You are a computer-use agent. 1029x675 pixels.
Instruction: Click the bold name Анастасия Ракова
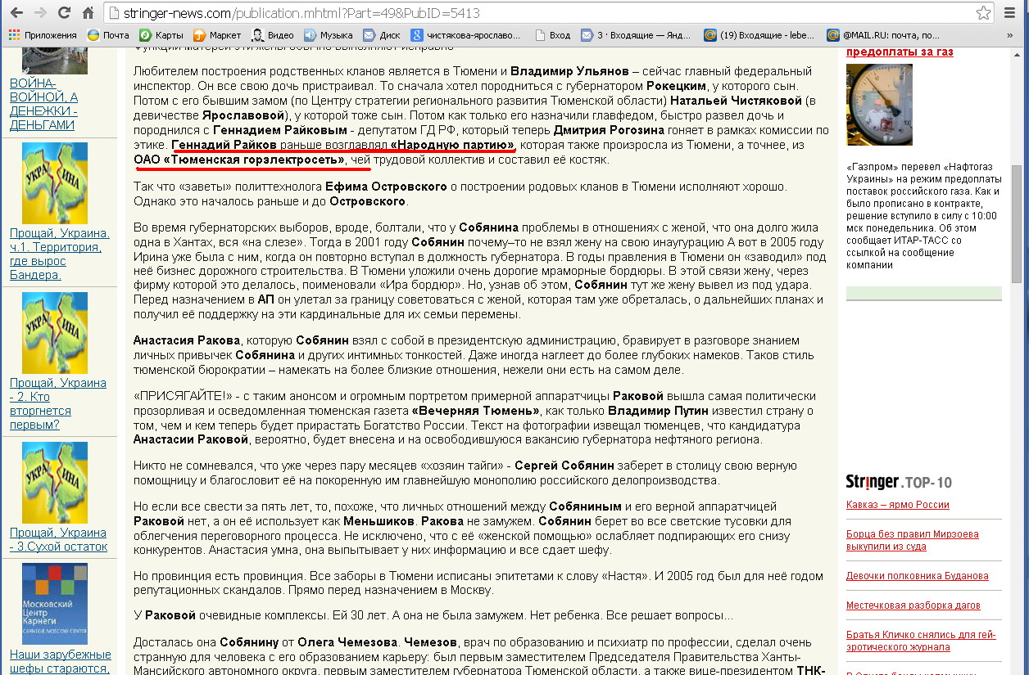(187, 340)
